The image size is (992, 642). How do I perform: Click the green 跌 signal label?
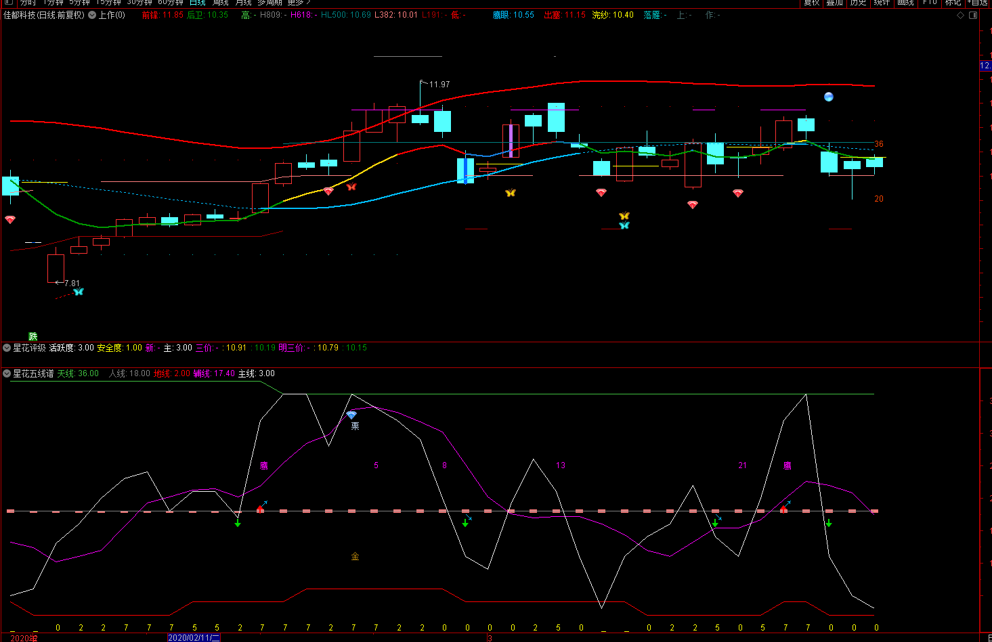[33, 336]
